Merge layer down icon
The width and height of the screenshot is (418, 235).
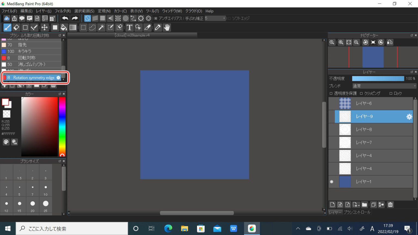point(381,205)
